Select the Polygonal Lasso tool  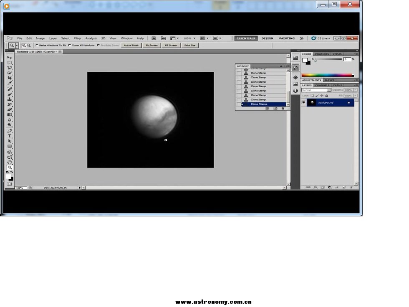point(10,68)
